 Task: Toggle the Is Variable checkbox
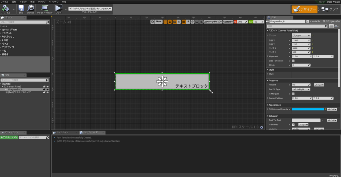[307, 22]
